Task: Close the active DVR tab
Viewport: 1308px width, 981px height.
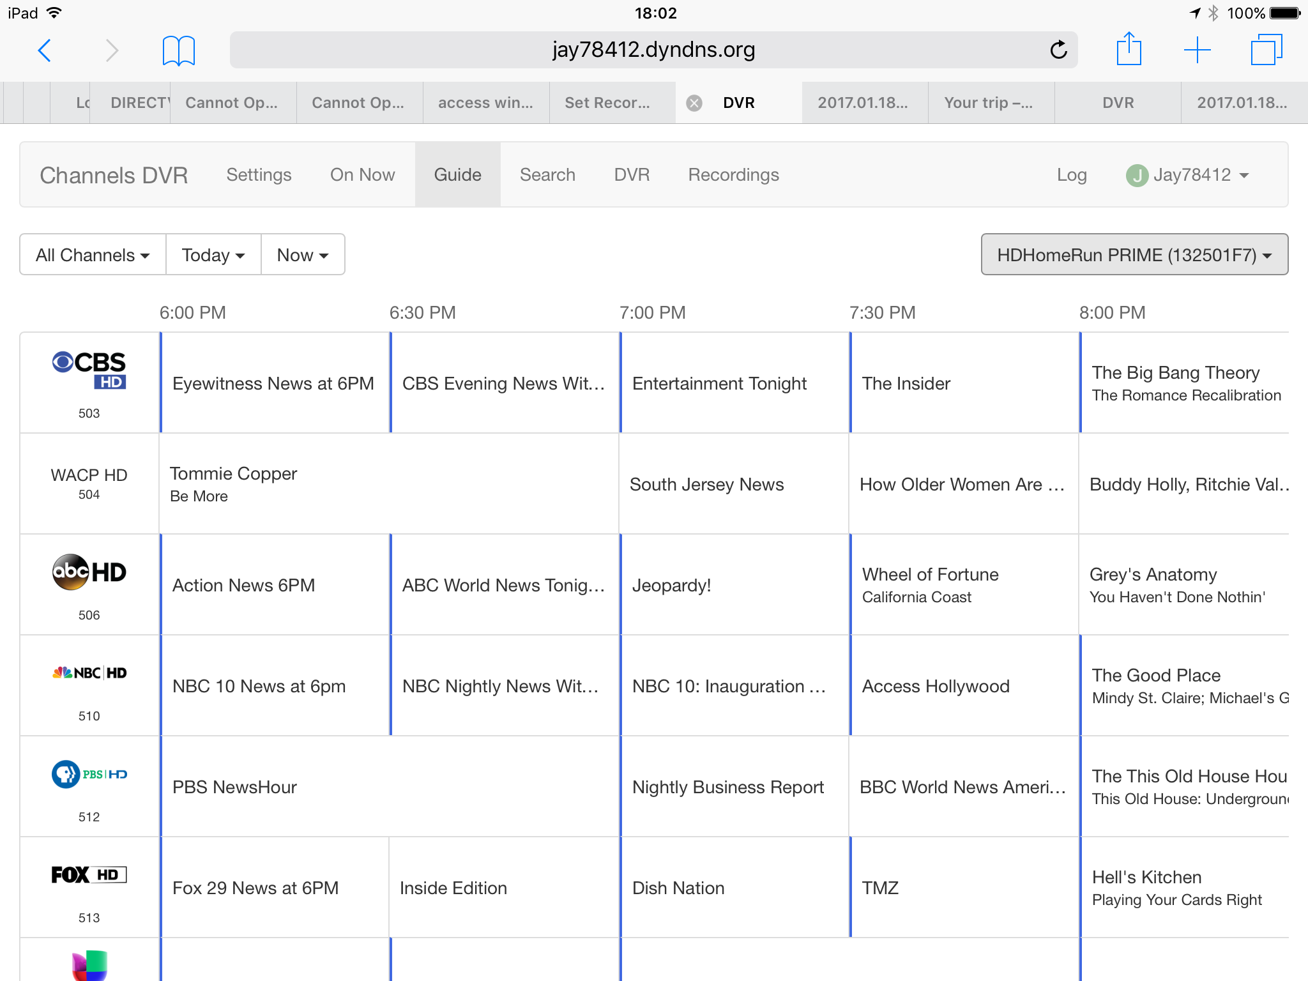Action: (x=694, y=103)
